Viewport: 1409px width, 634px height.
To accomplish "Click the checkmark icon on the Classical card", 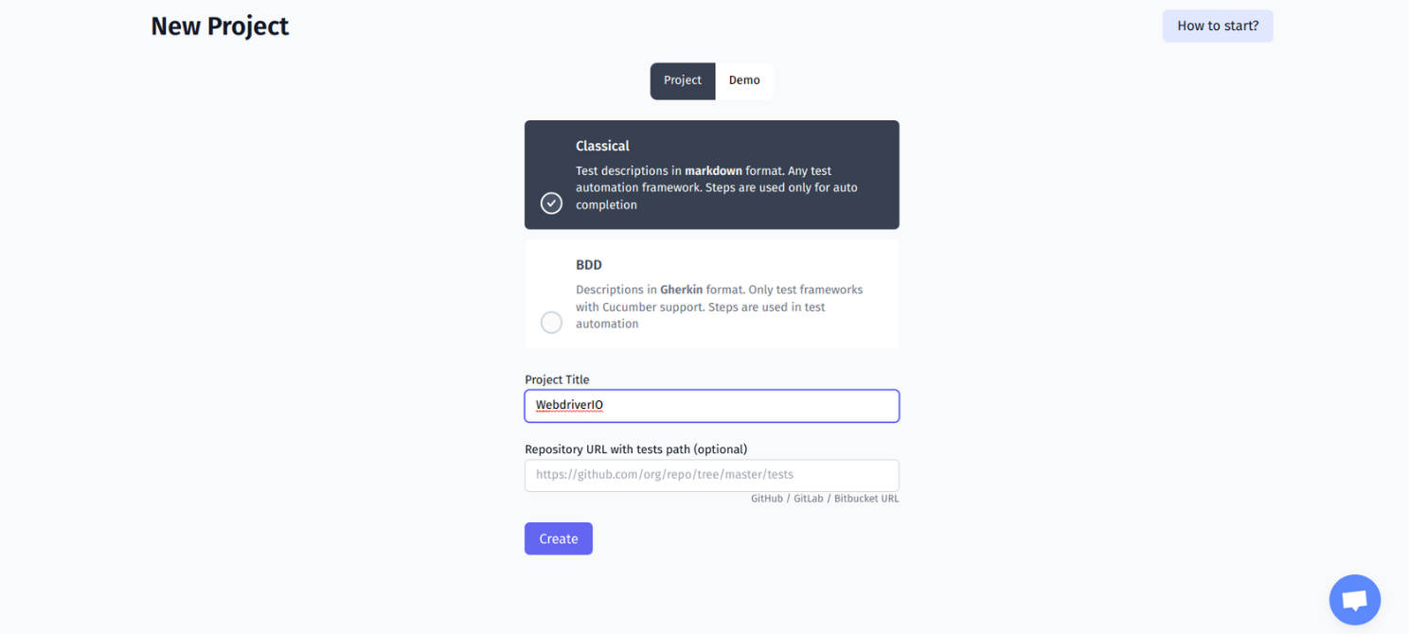I will coord(551,203).
